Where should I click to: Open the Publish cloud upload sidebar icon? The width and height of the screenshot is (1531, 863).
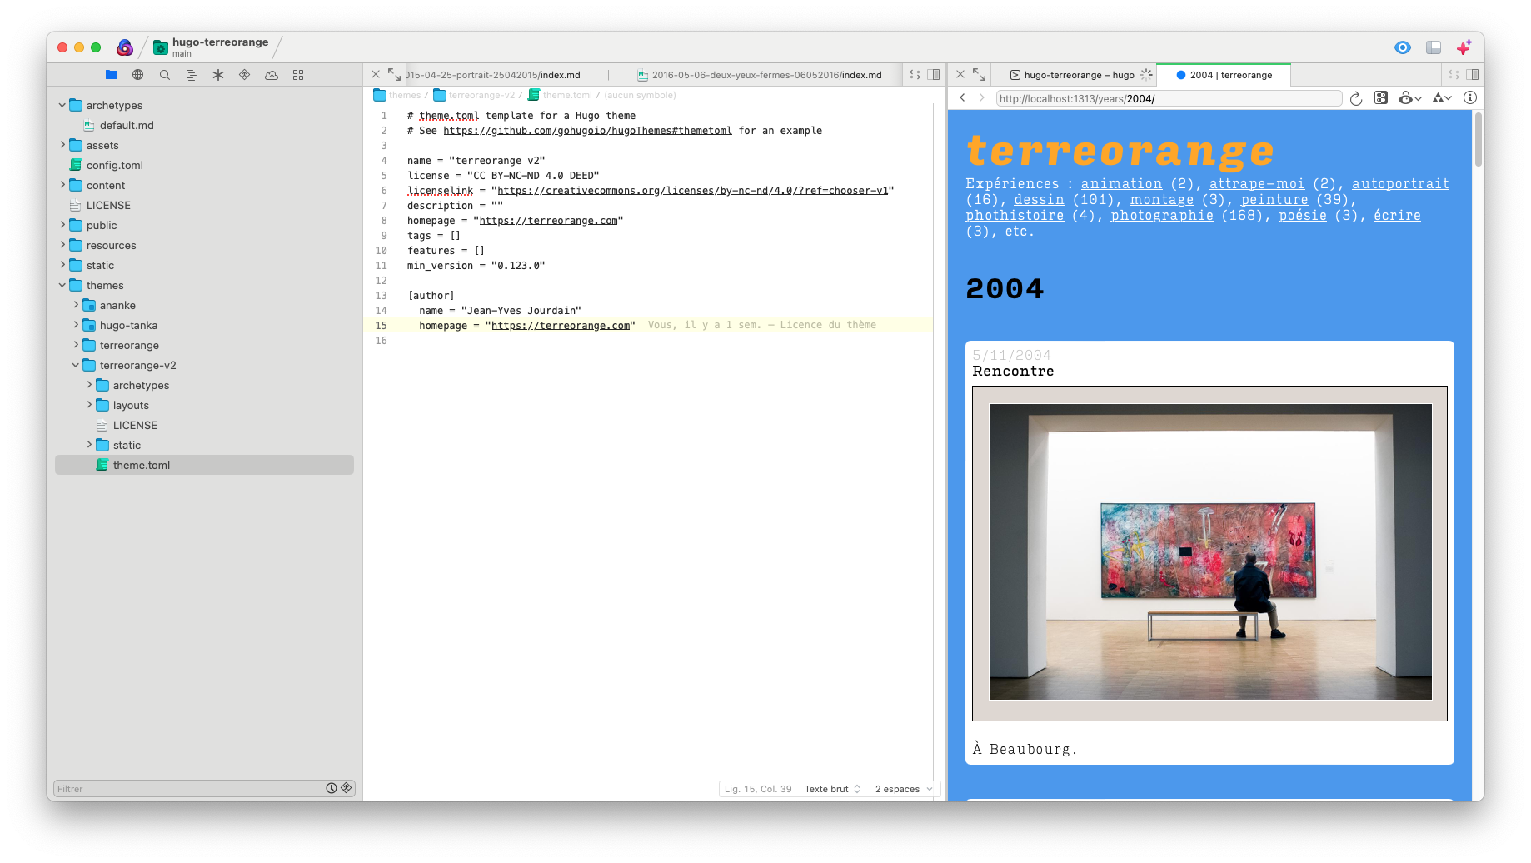[x=272, y=75]
